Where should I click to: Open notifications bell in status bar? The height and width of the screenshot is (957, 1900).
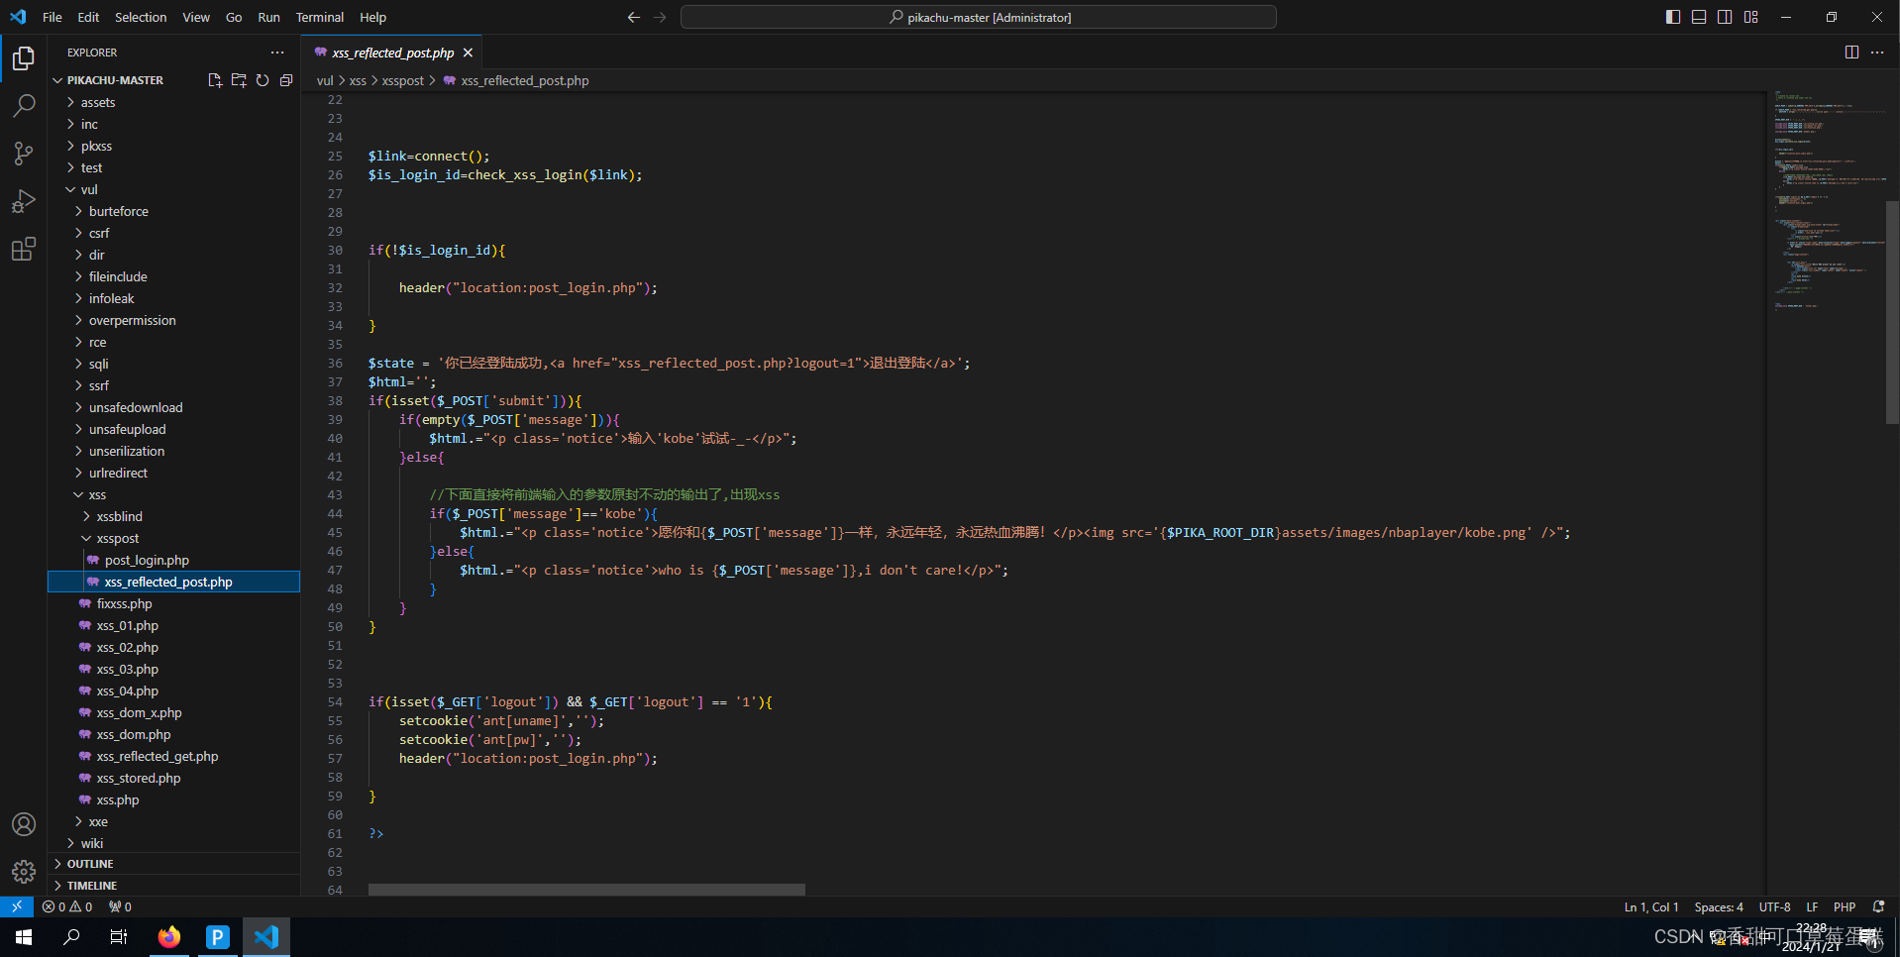click(x=1878, y=906)
